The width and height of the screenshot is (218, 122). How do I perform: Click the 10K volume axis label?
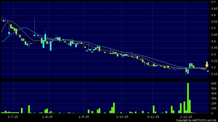(x=214, y=108)
